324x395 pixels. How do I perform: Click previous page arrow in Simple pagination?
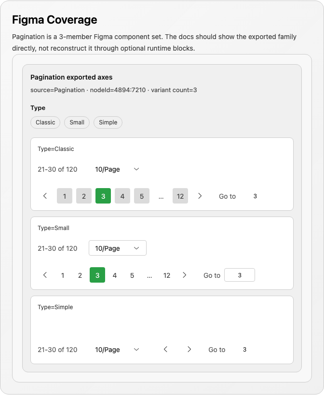pyautogui.click(x=165, y=349)
